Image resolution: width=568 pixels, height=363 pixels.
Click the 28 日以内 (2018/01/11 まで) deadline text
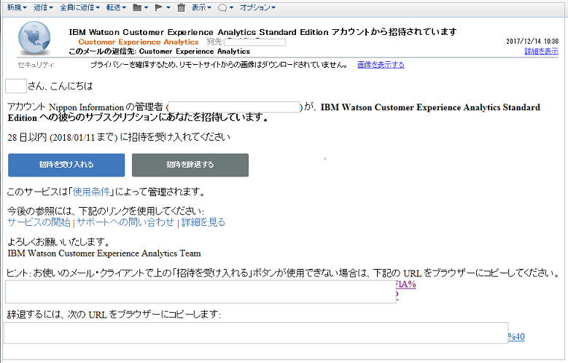pyautogui.click(x=119, y=137)
